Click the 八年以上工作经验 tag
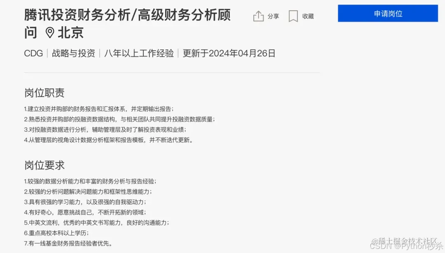 (x=139, y=53)
